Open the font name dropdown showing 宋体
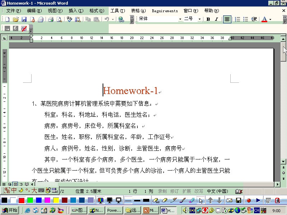Viewport: 287px width, 215px height. (x=180, y=19)
